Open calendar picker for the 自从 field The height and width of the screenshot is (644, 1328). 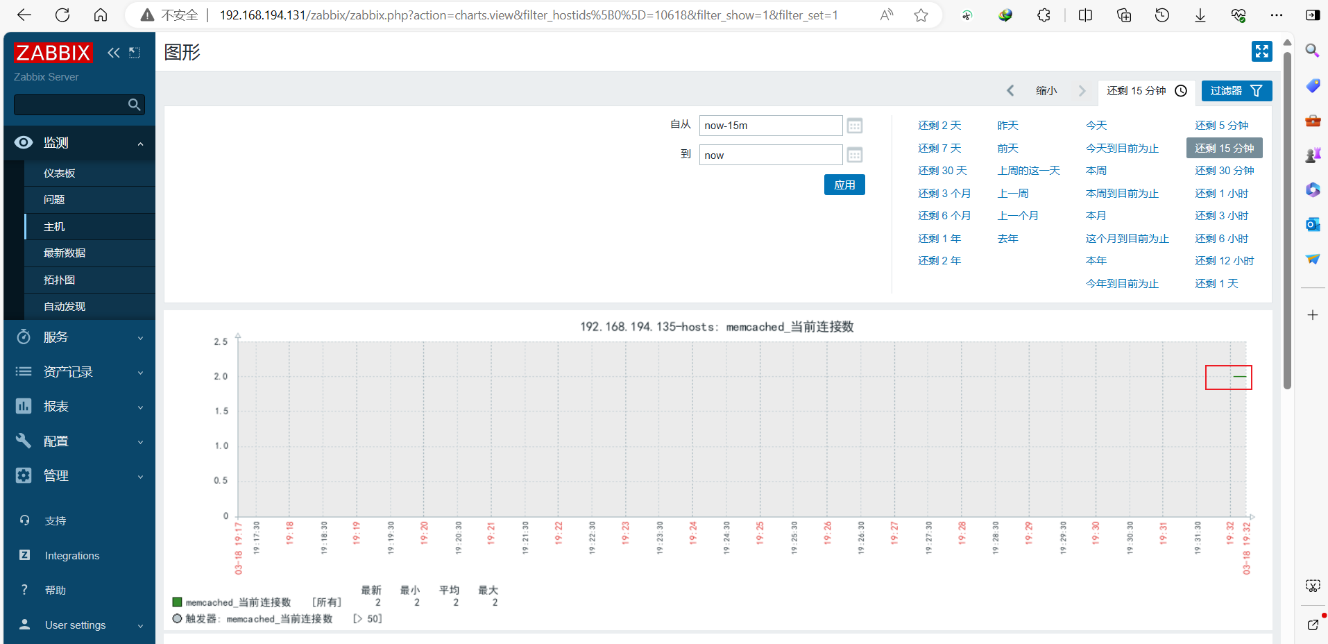click(x=855, y=126)
